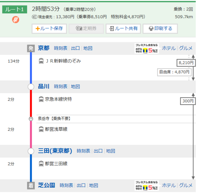This screenshot has width=198, height=193.
Task: Open 三田(東京都) 出口 exit info
Action: pos(98,151)
